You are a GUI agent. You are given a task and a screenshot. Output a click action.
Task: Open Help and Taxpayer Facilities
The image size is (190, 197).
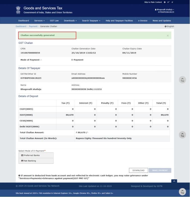pyautogui.click(x=119, y=21)
